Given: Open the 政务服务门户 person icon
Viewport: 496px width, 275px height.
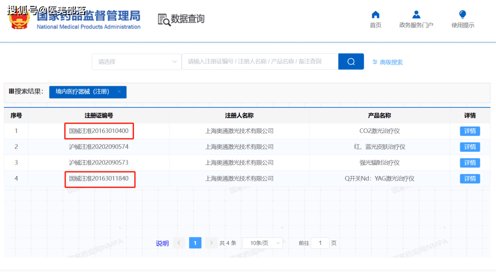Looking at the screenshot, I should pyautogui.click(x=416, y=15).
